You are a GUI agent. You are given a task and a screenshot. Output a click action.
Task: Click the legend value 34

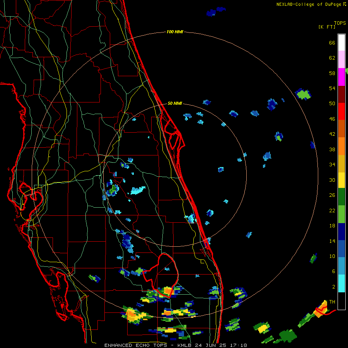pos(332,165)
